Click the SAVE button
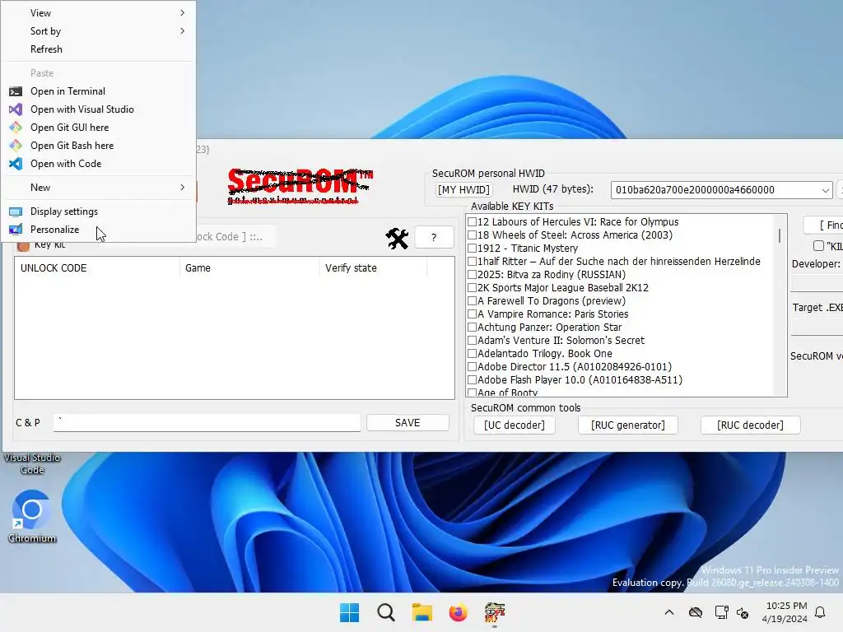Viewport: 843px width, 632px height. (x=408, y=423)
